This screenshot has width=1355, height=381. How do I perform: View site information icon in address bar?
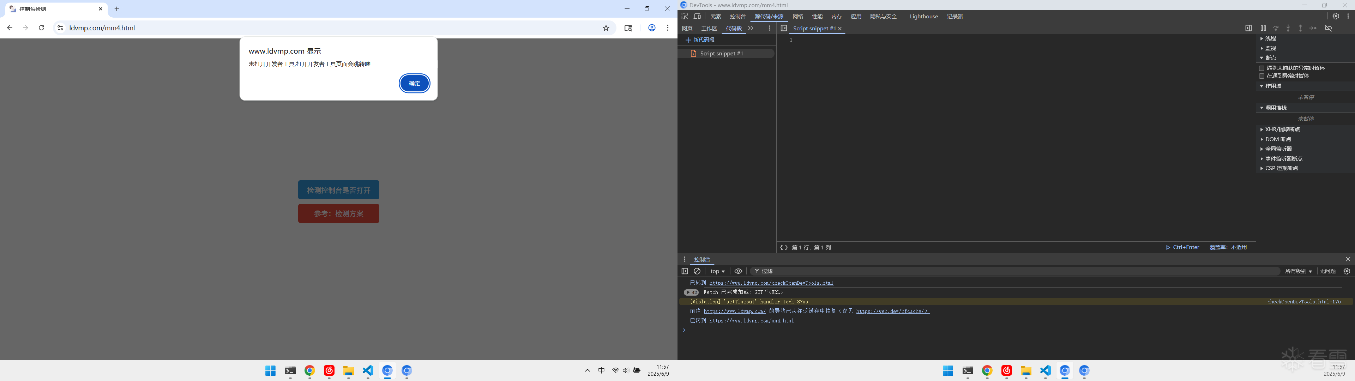pyautogui.click(x=60, y=28)
